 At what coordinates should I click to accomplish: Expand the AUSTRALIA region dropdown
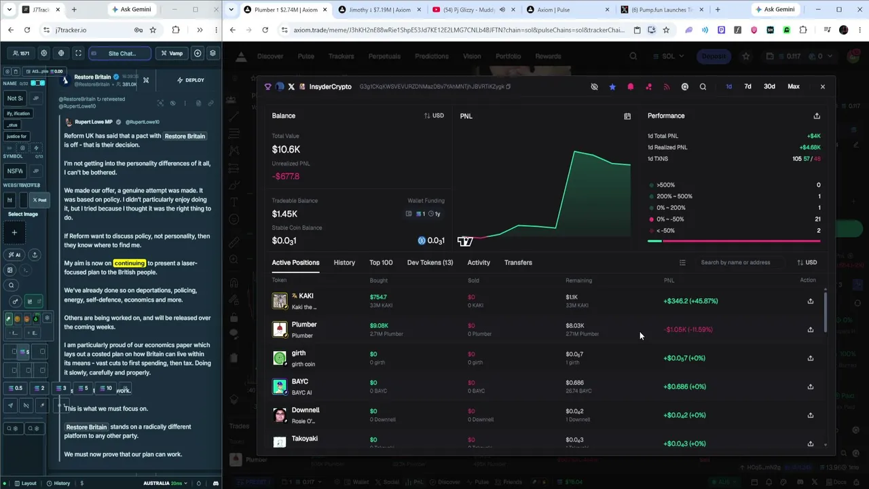point(166,484)
